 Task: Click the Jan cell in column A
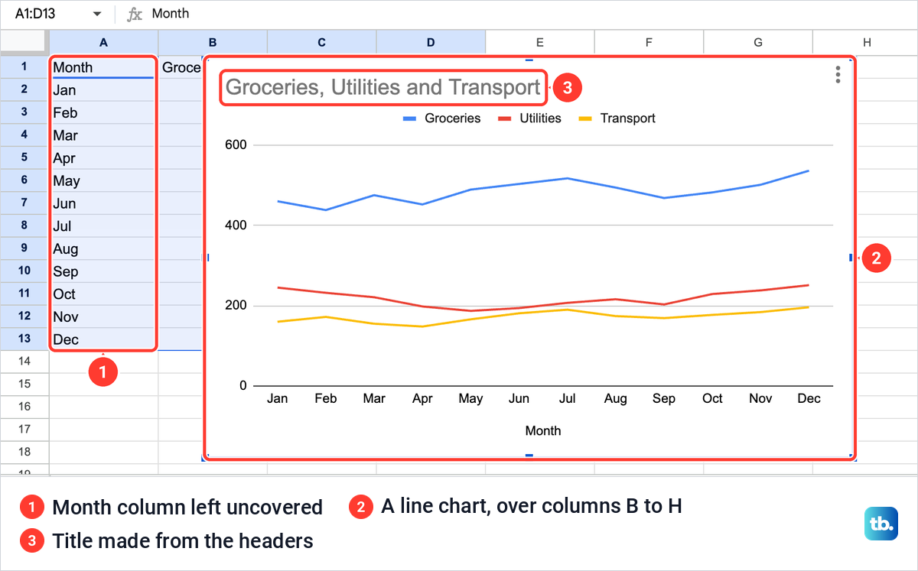103,90
